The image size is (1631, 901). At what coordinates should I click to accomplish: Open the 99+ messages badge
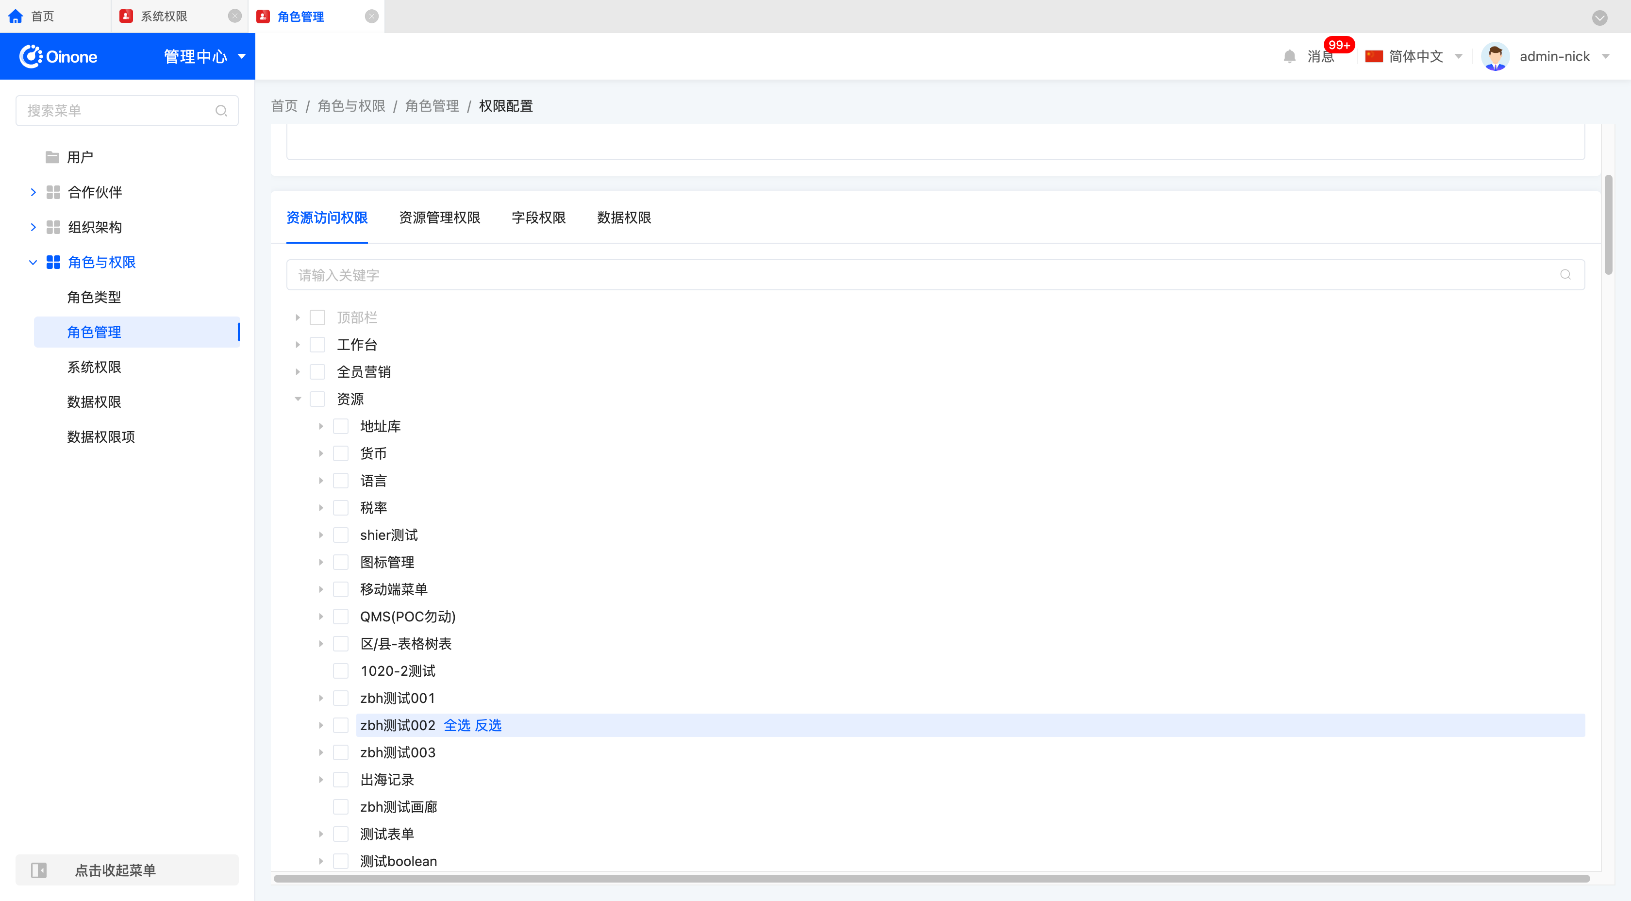pos(1338,45)
